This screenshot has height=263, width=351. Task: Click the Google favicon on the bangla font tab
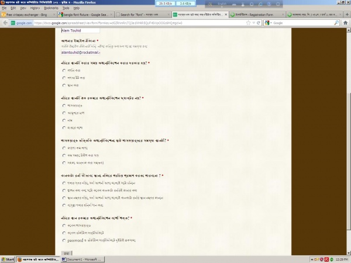60,15
